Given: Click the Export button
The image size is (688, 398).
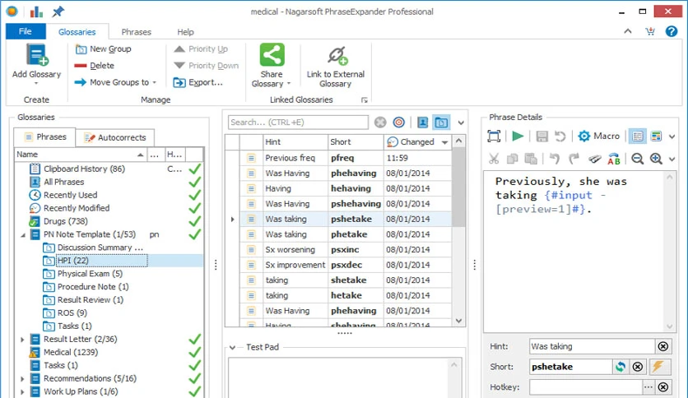Looking at the screenshot, I should (198, 82).
